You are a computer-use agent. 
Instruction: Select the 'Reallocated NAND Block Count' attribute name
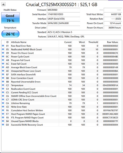26,49
